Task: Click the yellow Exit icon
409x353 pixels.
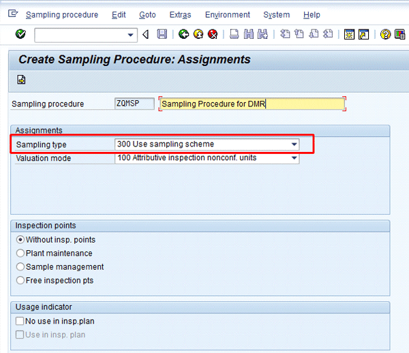Action: pos(198,34)
